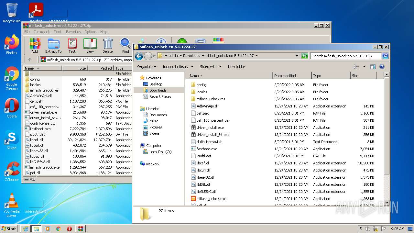Show hidden system tray icons

coord(361,229)
